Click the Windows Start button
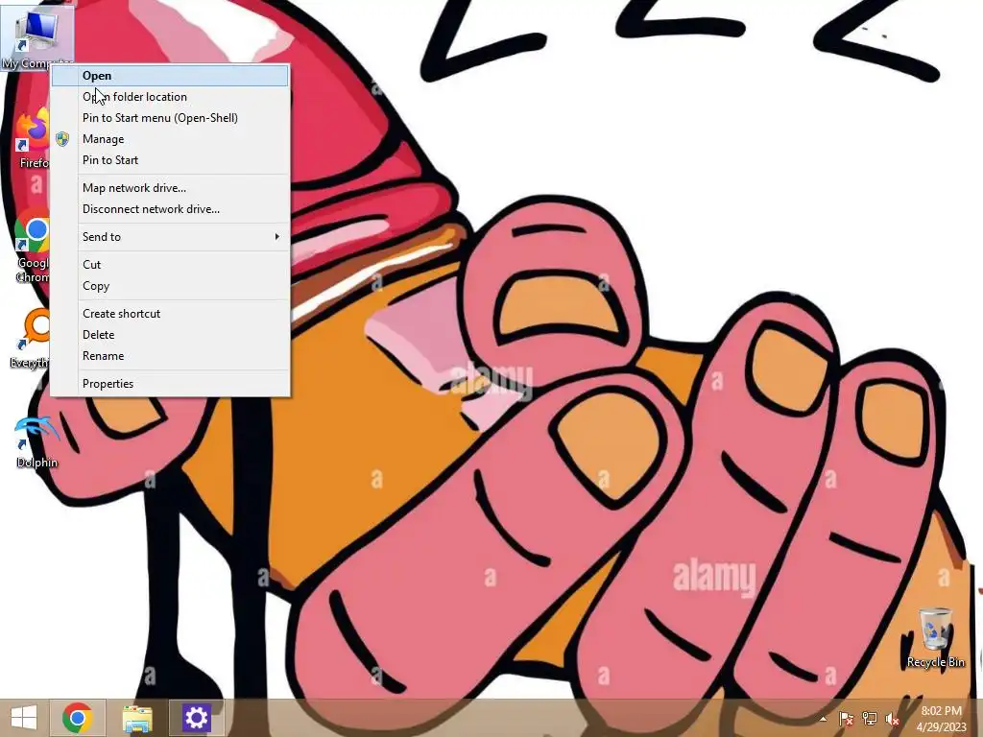Image resolution: width=983 pixels, height=737 pixels. tap(24, 718)
